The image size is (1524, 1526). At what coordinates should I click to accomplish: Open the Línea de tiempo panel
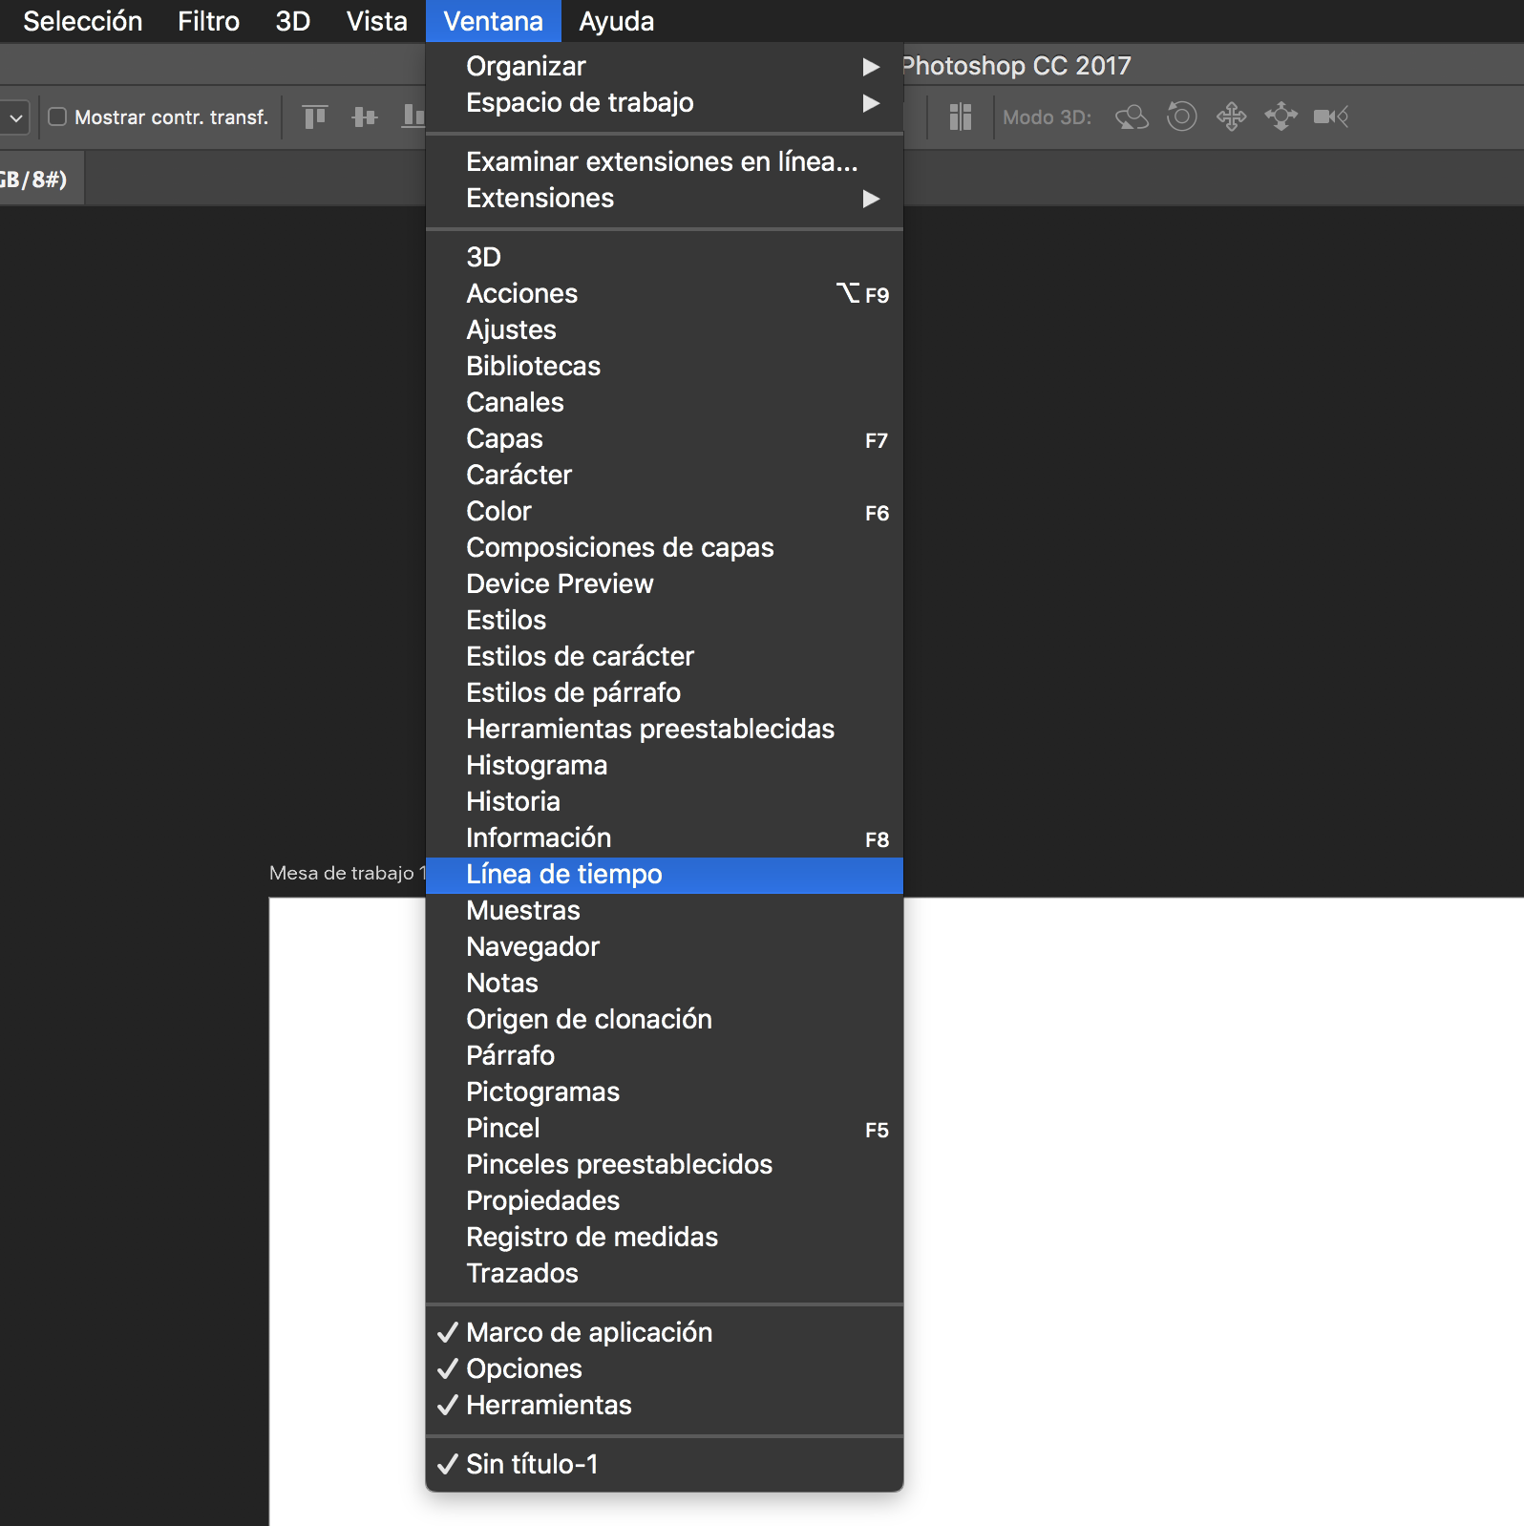[563, 874]
